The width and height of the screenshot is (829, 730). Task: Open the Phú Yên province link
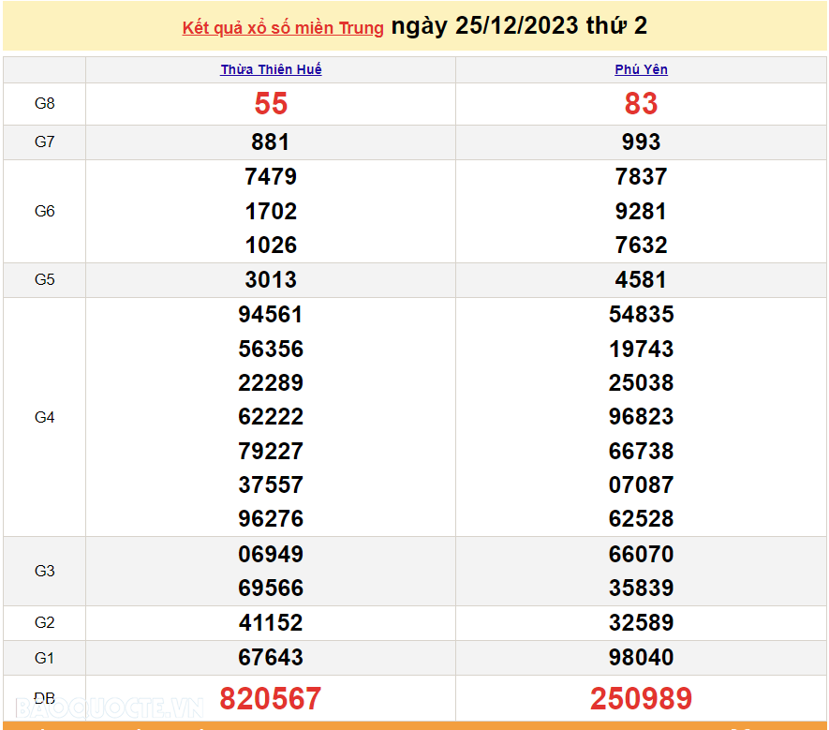[x=641, y=70]
